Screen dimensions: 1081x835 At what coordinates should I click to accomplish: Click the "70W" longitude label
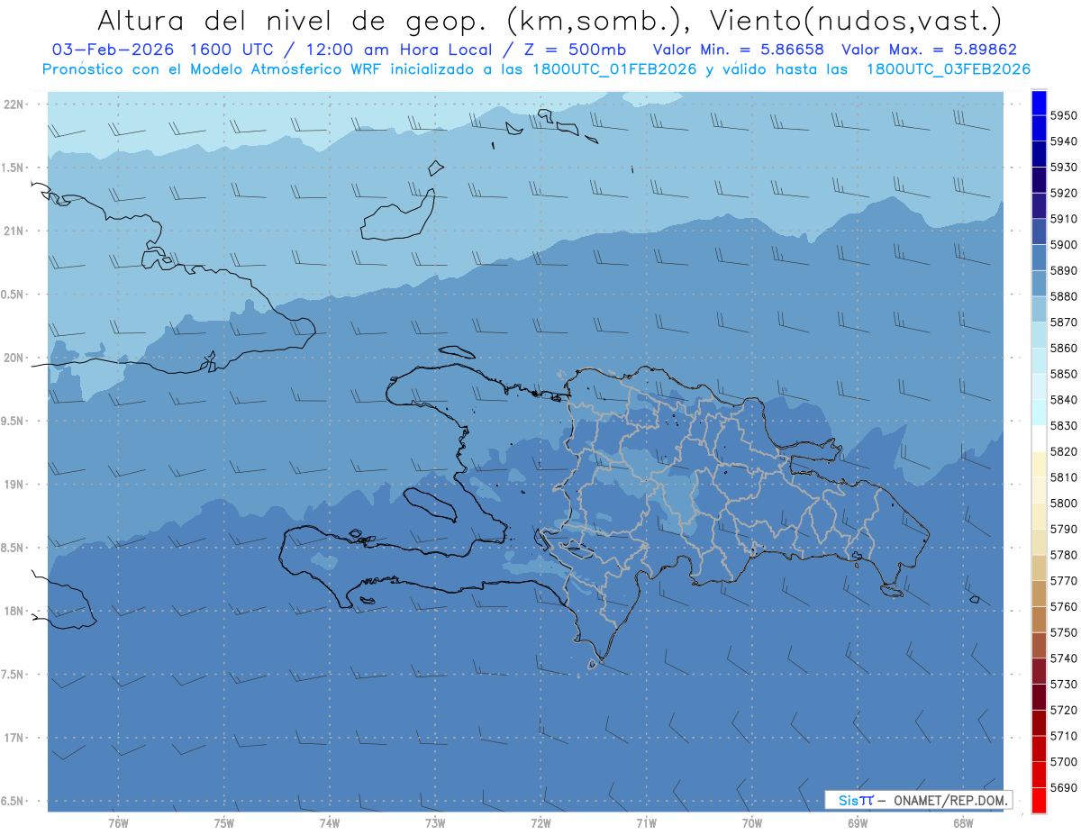coord(751,823)
